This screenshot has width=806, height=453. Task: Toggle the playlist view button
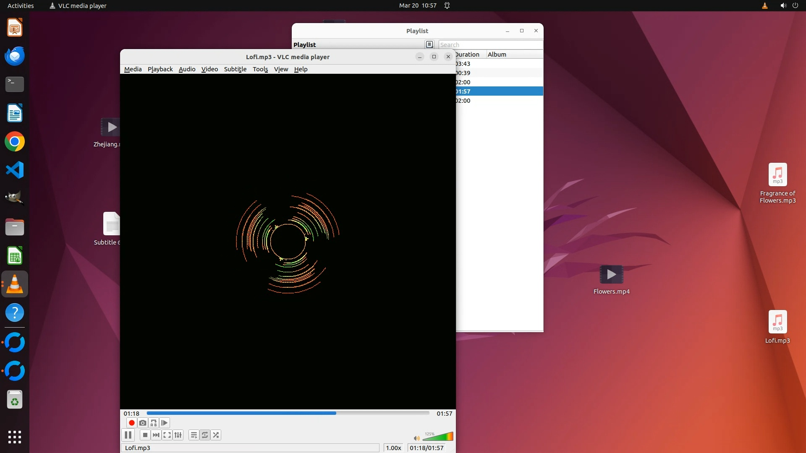pyautogui.click(x=194, y=435)
